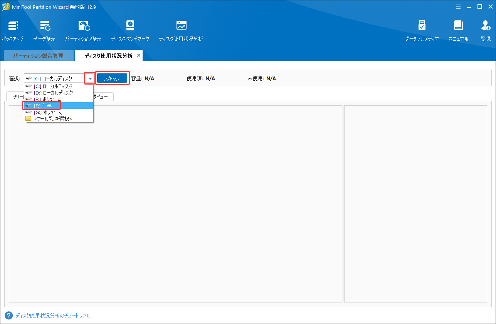This screenshot has height=324, width=496.
Task: Close the ディスク使用状況分析 tab
Action: pyautogui.click(x=139, y=55)
